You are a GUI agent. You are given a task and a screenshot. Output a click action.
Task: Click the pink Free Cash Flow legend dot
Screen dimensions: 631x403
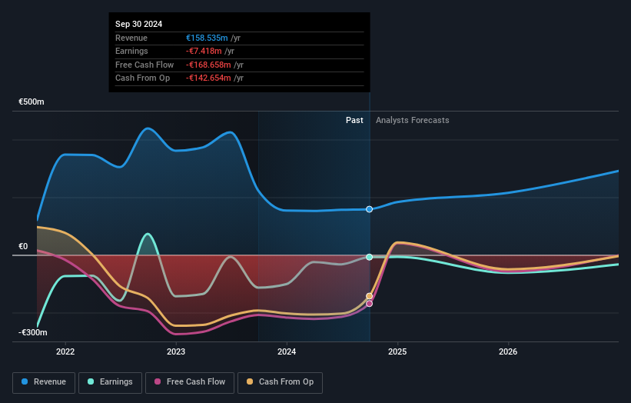pyautogui.click(x=158, y=381)
